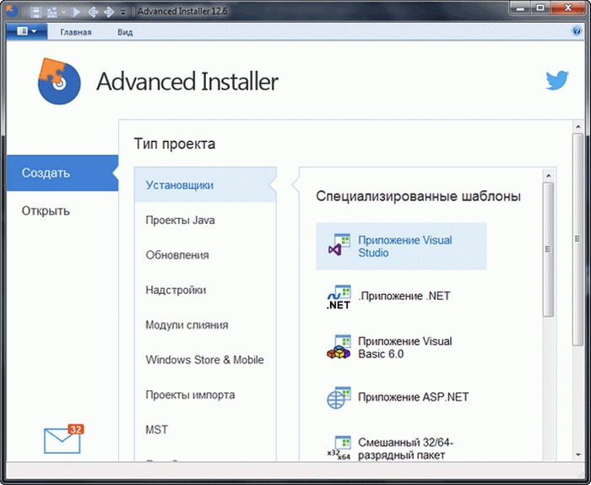Click the Twitter bird icon

[x=557, y=81]
